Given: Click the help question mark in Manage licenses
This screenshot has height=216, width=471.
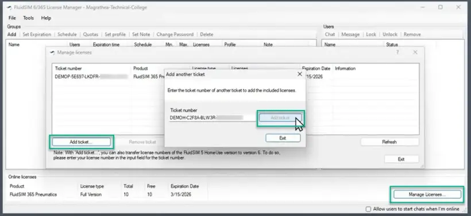Looking at the screenshot, I should (x=397, y=53).
